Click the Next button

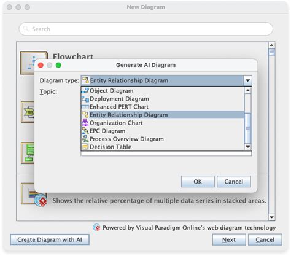click(x=229, y=239)
